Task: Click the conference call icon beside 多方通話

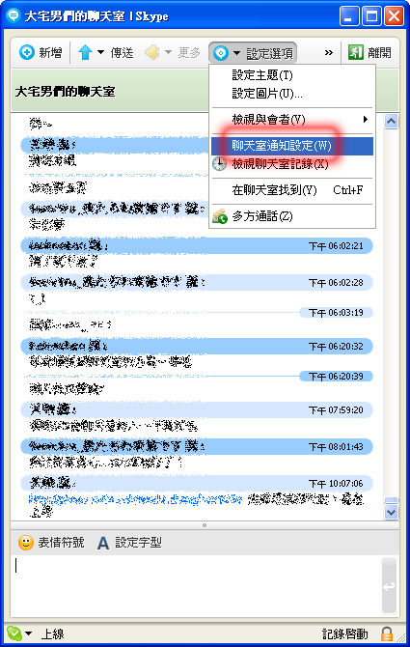Action: 220,216
